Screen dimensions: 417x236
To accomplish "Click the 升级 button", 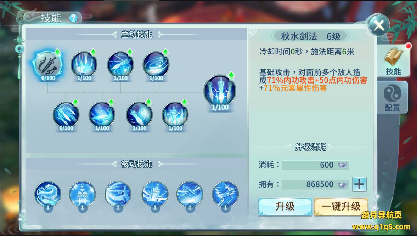I will coord(285,207).
